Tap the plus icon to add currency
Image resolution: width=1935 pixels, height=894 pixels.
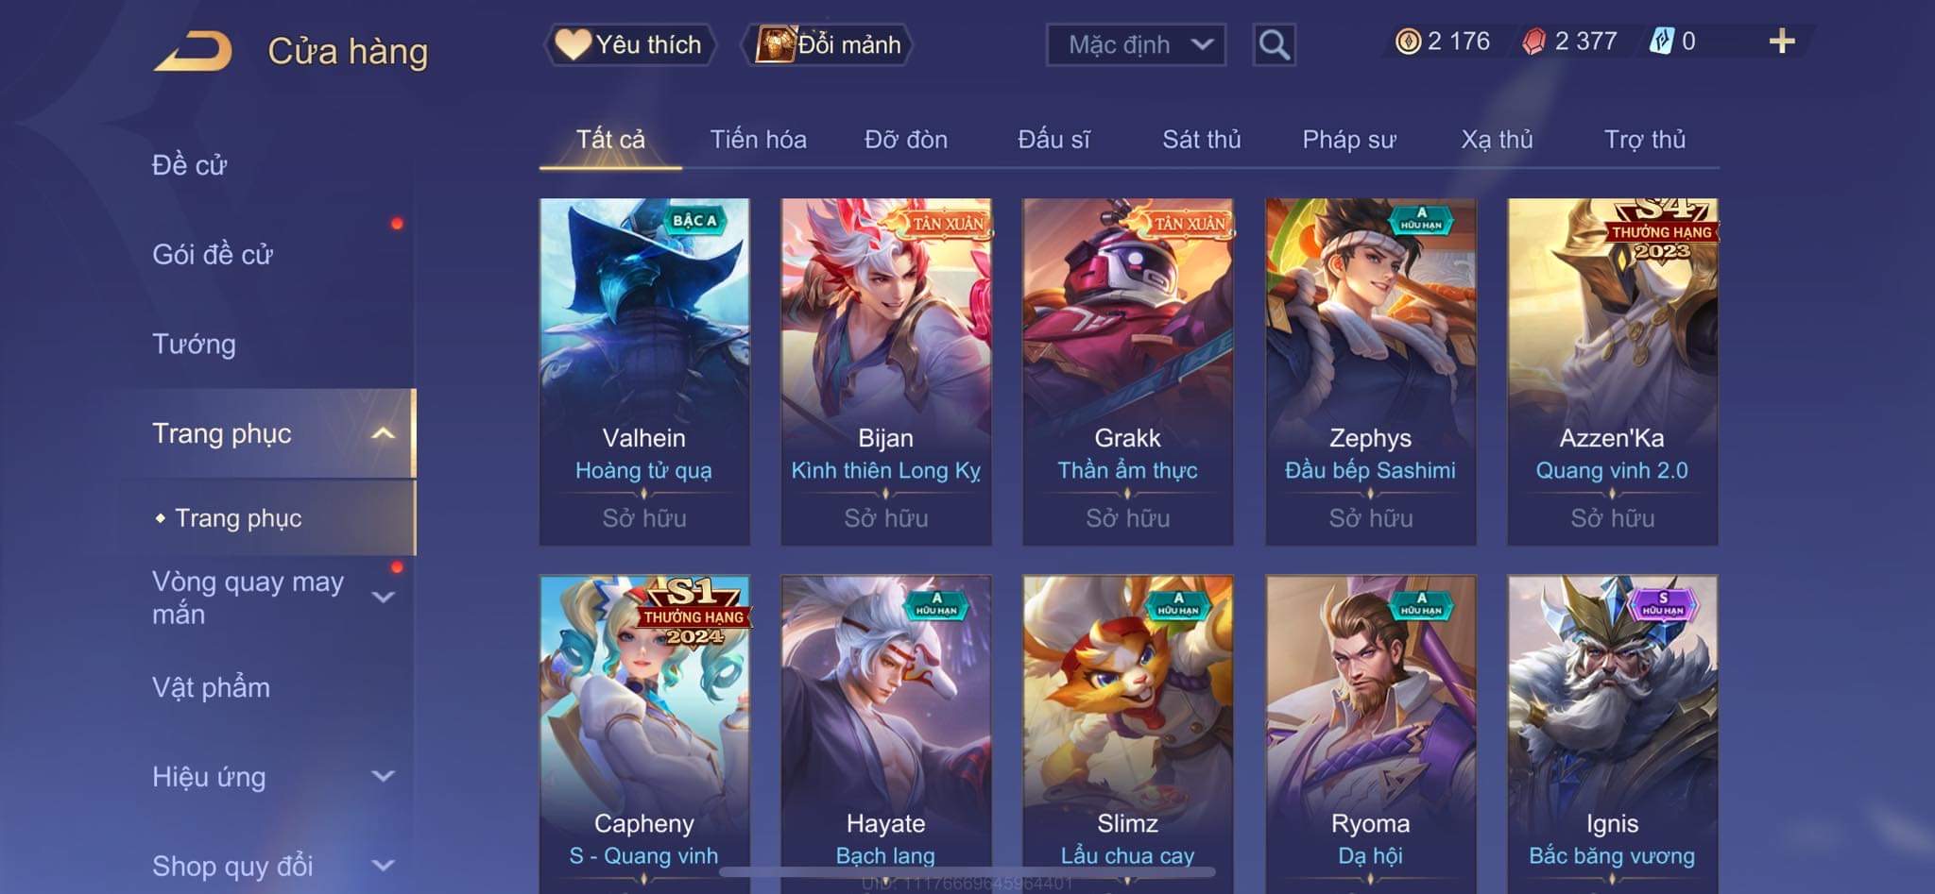1782,42
